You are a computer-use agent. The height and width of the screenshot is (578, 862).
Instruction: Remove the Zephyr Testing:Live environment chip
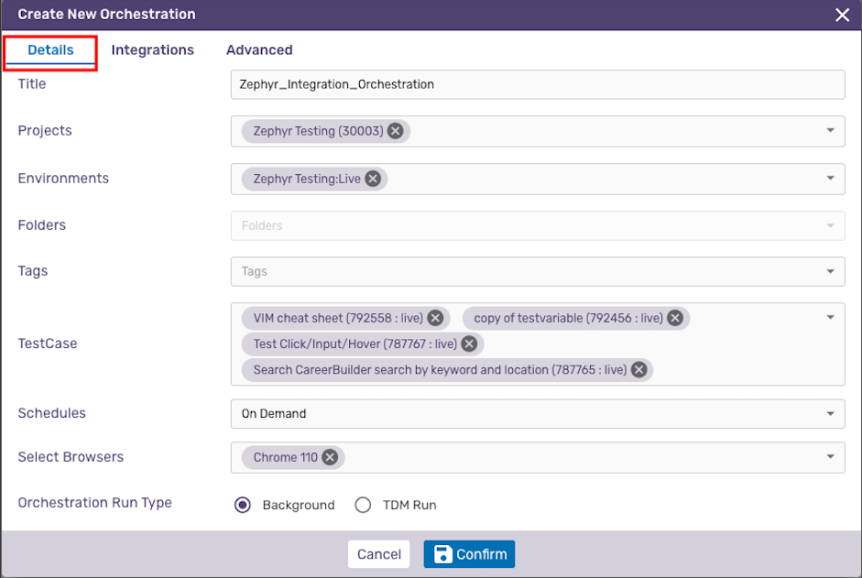pyautogui.click(x=373, y=179)
